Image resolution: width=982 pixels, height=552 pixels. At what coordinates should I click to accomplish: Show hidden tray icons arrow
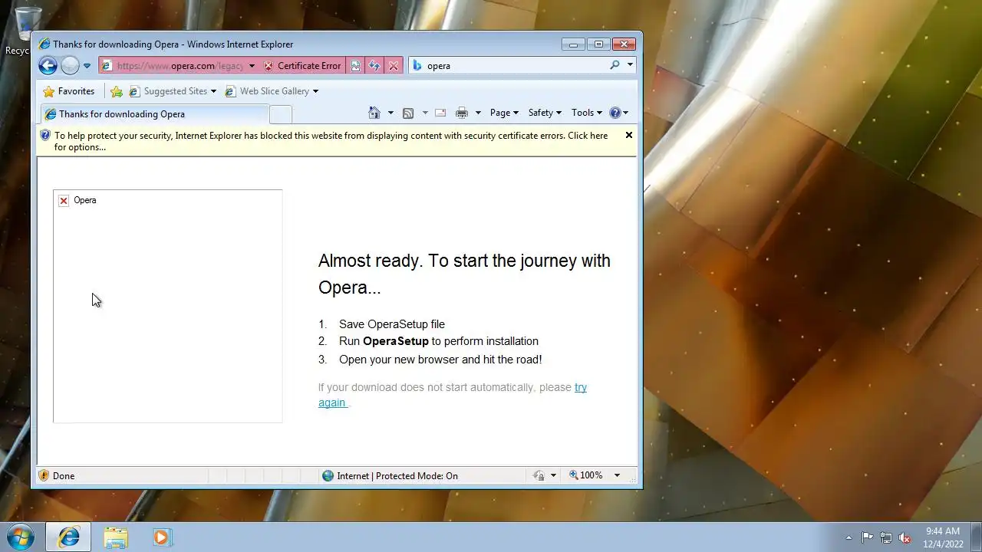pyautogui.click(x=849, y=537)
